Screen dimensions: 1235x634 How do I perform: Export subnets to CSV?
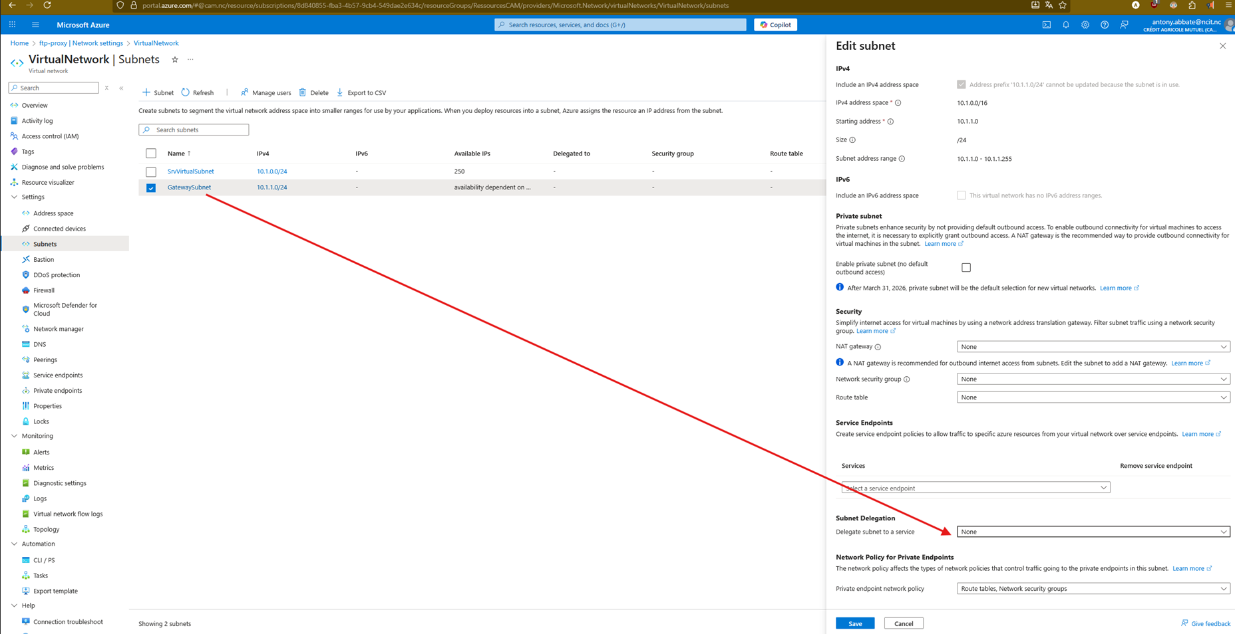click(x=361, y=92)
